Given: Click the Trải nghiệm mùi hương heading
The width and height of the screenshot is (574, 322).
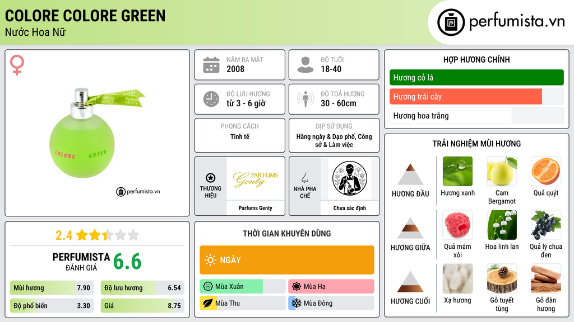Looking at the screenshot, I should tap(476, 144).
